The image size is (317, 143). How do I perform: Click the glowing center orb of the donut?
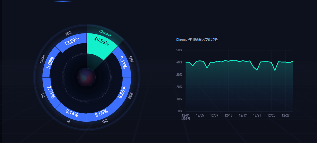[86, 77]
